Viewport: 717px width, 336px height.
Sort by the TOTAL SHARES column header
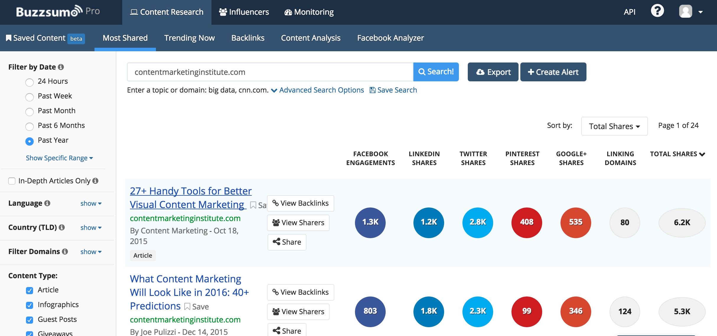(677, 154)
